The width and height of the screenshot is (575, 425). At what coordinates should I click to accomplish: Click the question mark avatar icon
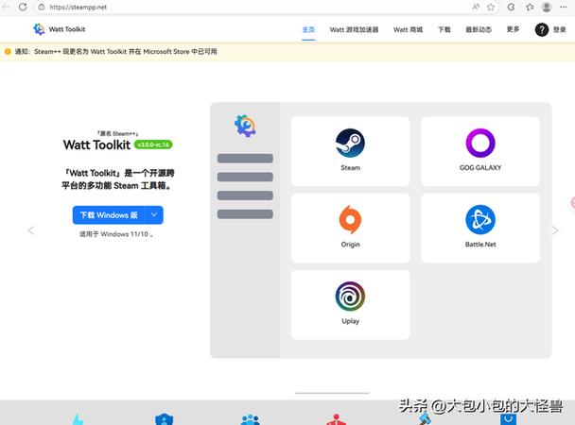(542, 29)
